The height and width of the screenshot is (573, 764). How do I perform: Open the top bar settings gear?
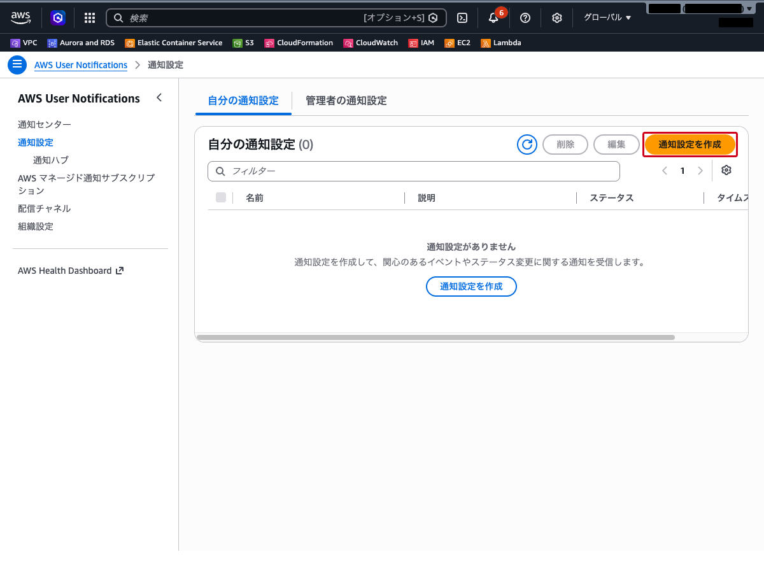click(557, 18)
